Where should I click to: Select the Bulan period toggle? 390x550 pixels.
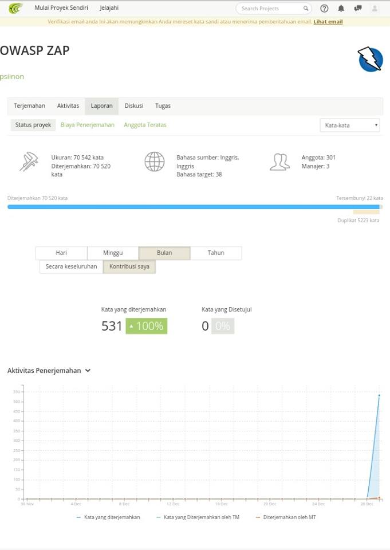pyautogui.click(x=164, y=253)
